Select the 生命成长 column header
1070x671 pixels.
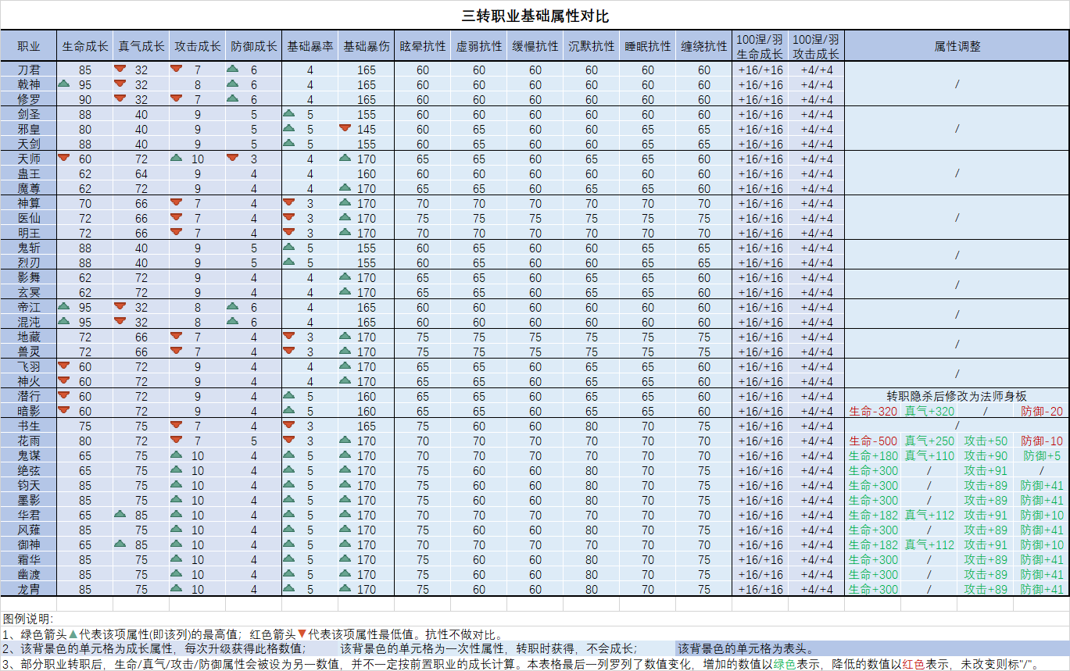pos(85,46)
